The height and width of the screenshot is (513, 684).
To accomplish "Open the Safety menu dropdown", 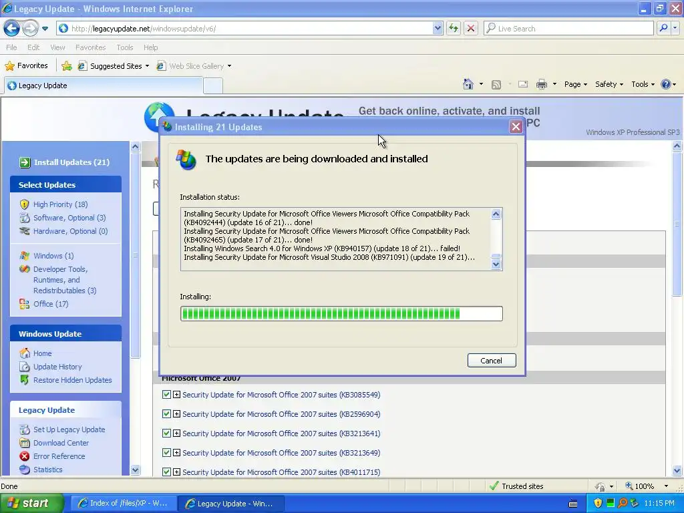I will (x=609, y=84).
